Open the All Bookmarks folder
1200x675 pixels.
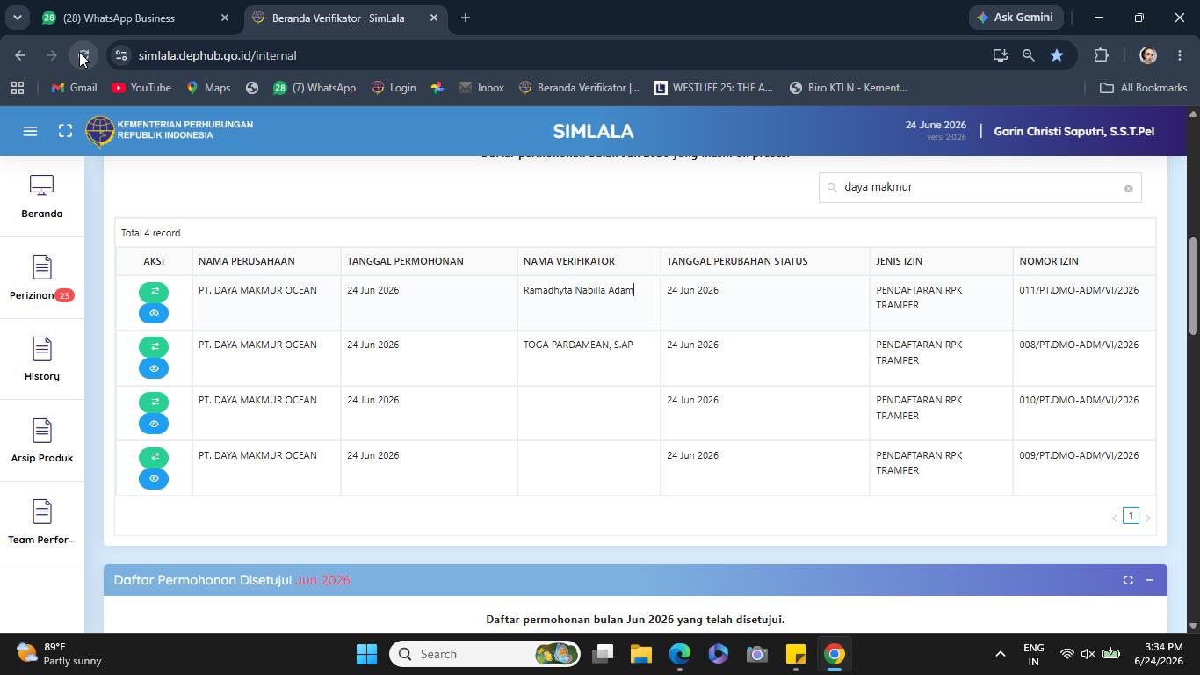tap(1144, 88)
